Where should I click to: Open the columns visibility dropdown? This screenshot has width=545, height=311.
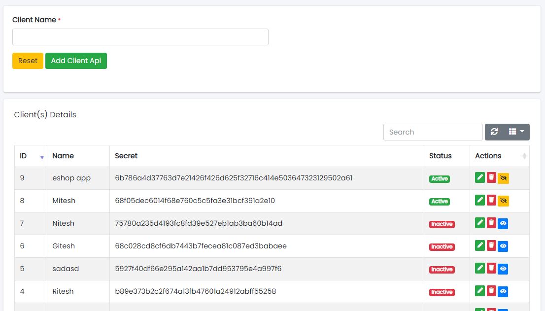[516, 132]
